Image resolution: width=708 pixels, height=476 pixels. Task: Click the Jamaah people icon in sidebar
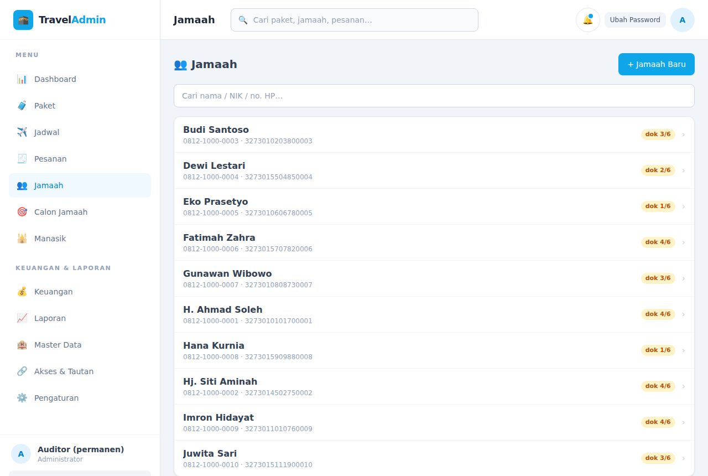click(x=22, y=185)
